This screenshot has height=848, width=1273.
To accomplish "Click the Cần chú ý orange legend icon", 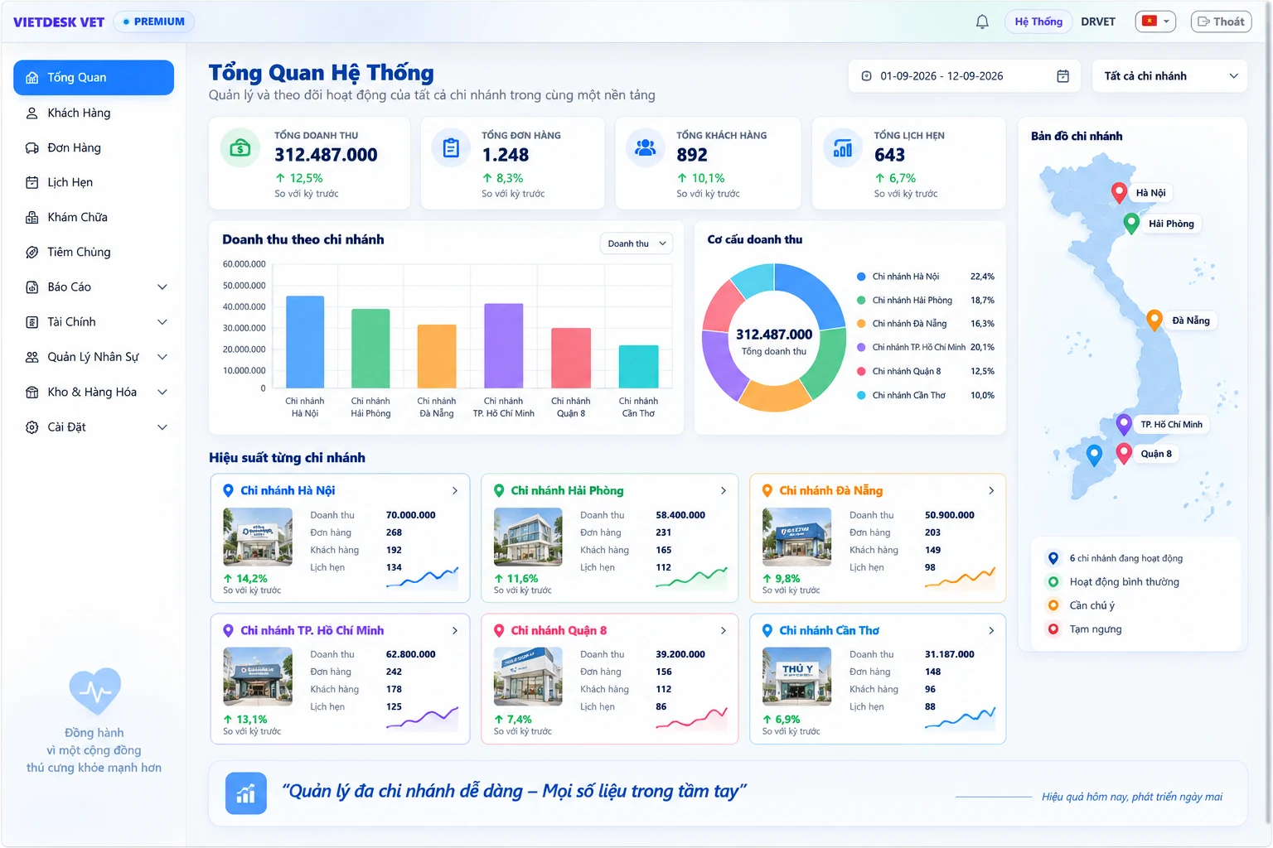I will (1053, 605).
